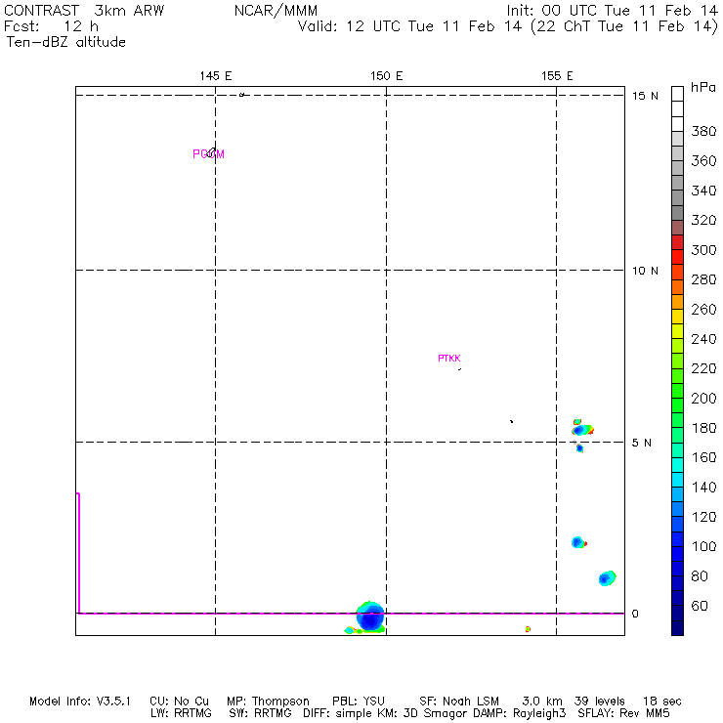The height and width of the screenshot is (723, 723).
Task: Click the '15 N' latitude label
Action: pyautogui.click(x=645, y=96)
